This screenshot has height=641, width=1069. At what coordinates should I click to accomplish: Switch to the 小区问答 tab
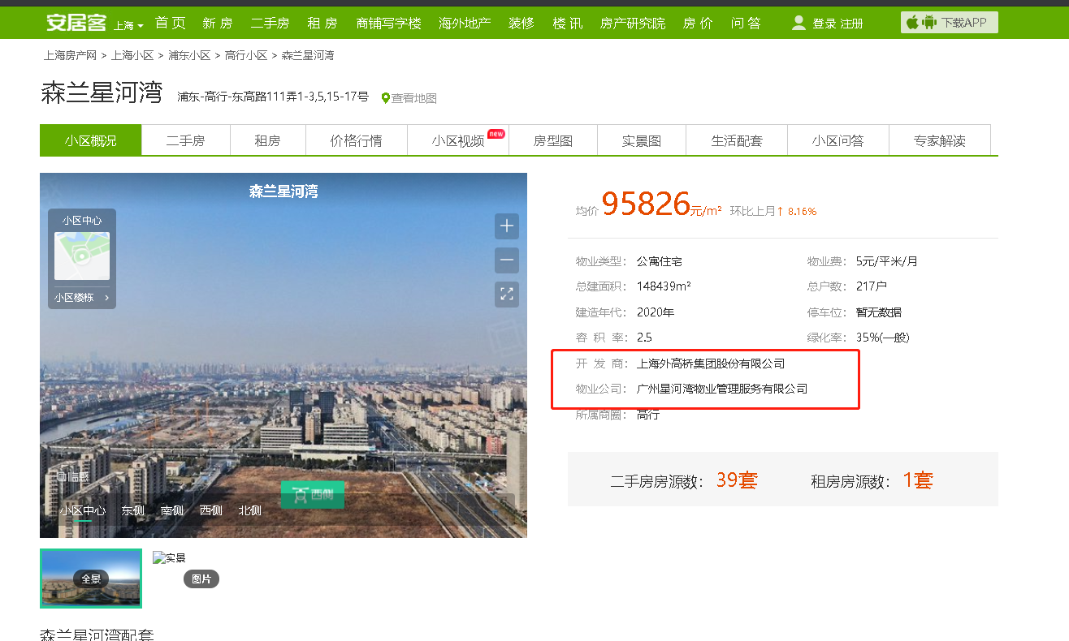pyautogui.click(x=838, y=140)
